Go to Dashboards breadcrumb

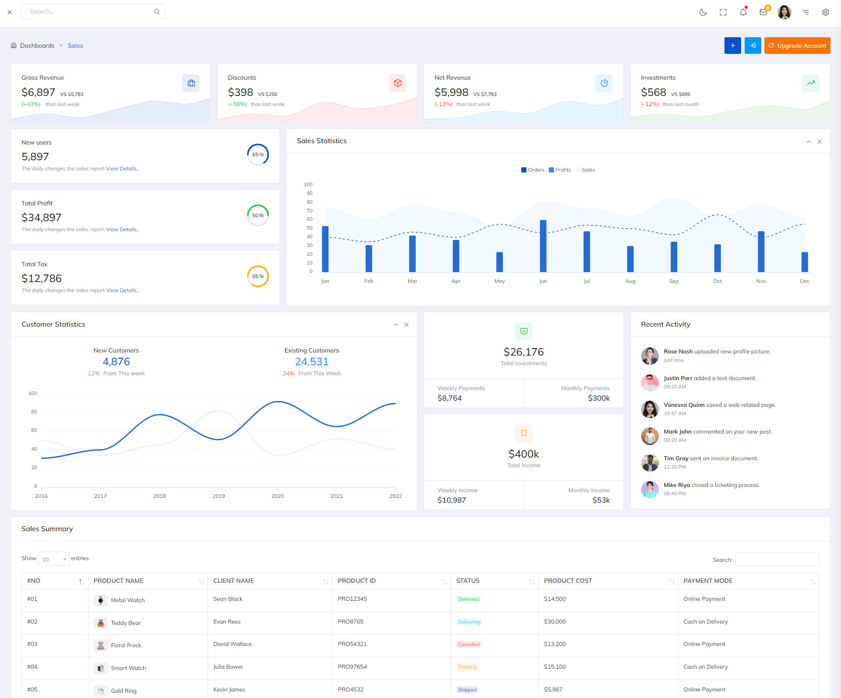tap(37, 46)
